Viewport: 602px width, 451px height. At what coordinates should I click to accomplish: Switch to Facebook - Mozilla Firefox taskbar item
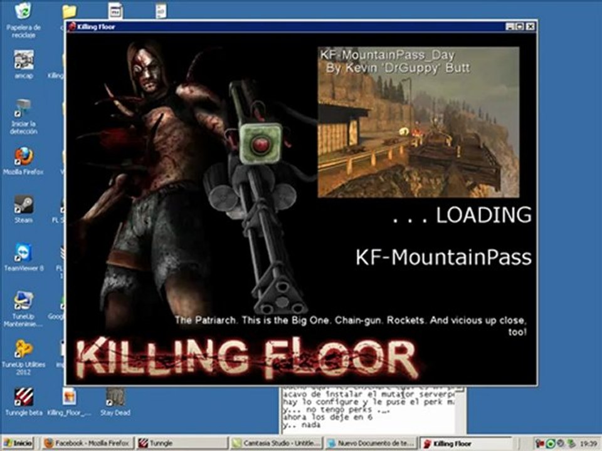coord(88,443)
